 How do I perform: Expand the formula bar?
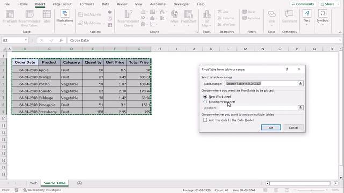[340, 40]
